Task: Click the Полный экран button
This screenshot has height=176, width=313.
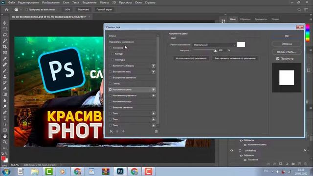Action: coord(104,10)
